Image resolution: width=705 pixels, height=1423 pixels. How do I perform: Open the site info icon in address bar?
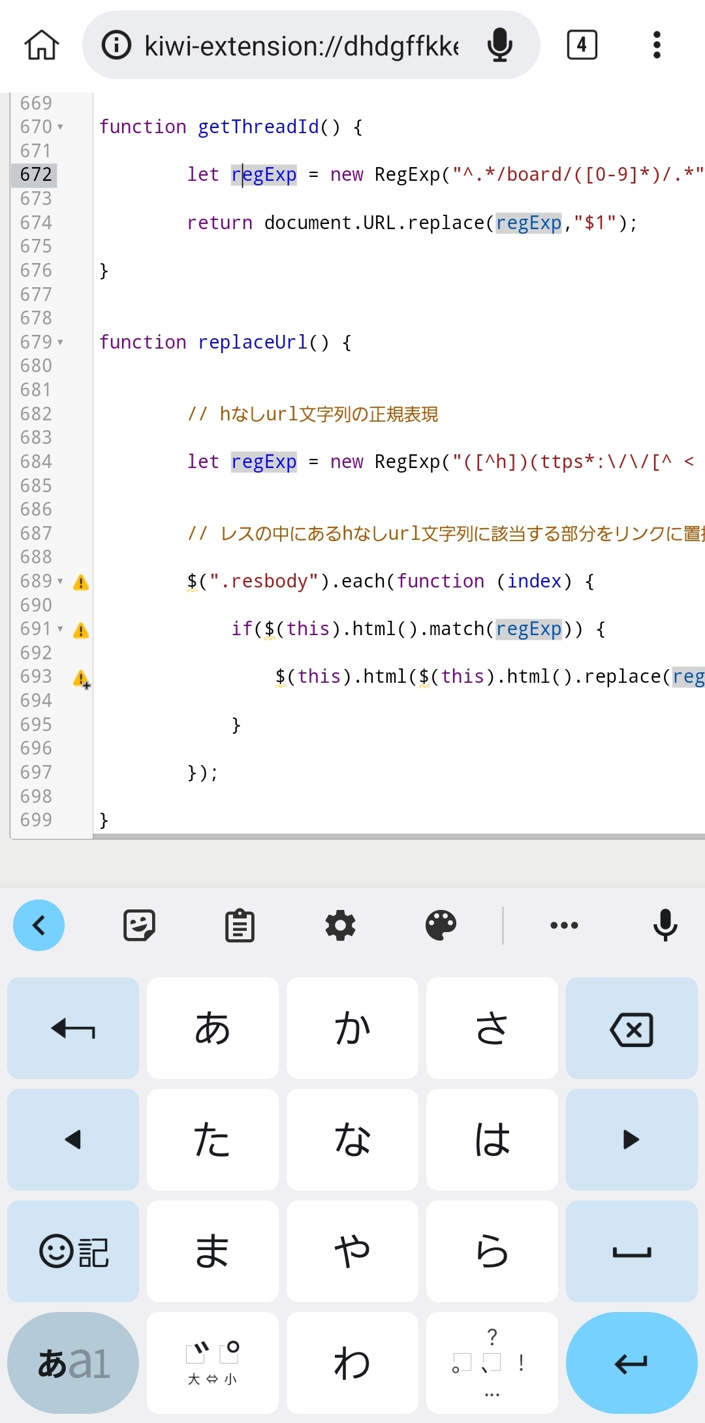point(117,45)
